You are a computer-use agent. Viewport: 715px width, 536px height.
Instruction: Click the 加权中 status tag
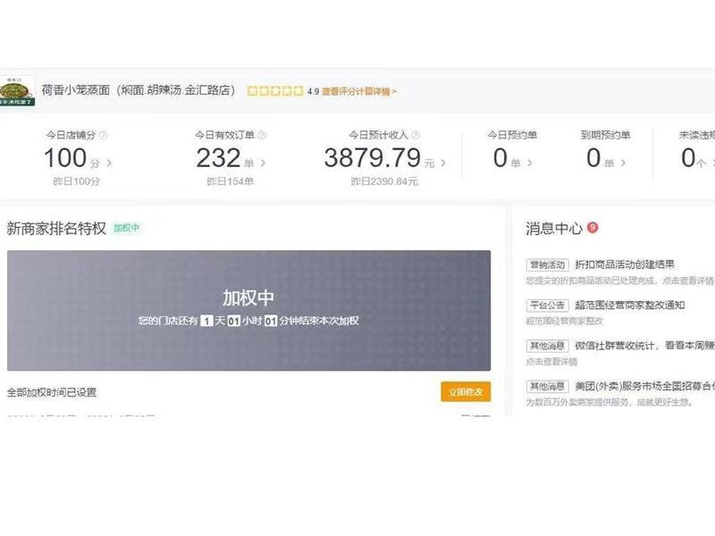click(126, 228)
